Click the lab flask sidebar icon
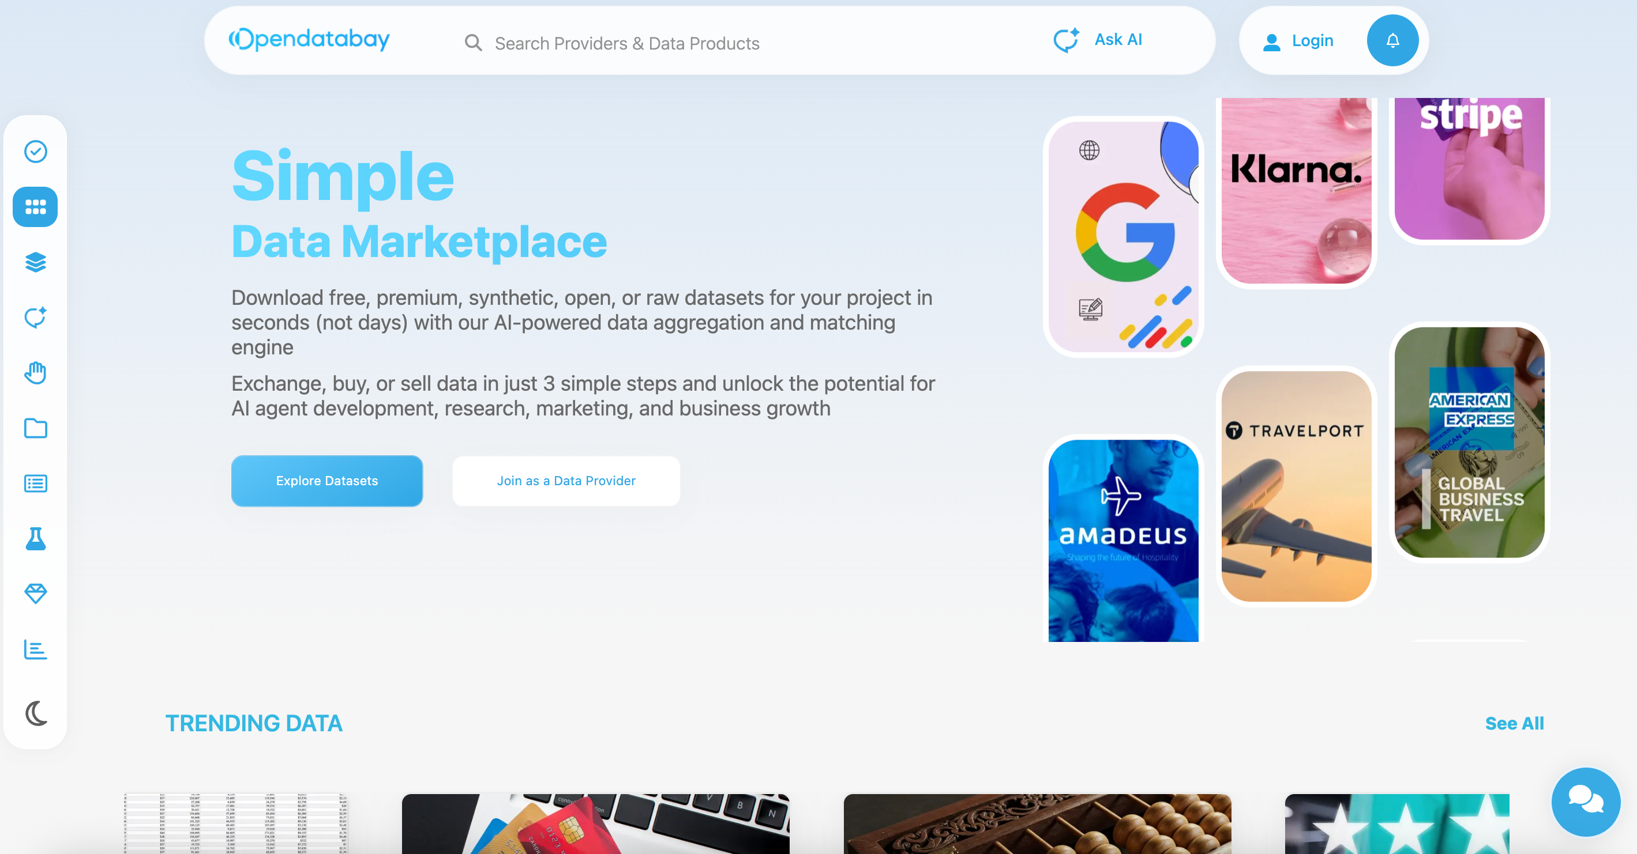Screen dimensions: 1637x854 [x=36, y=538]
